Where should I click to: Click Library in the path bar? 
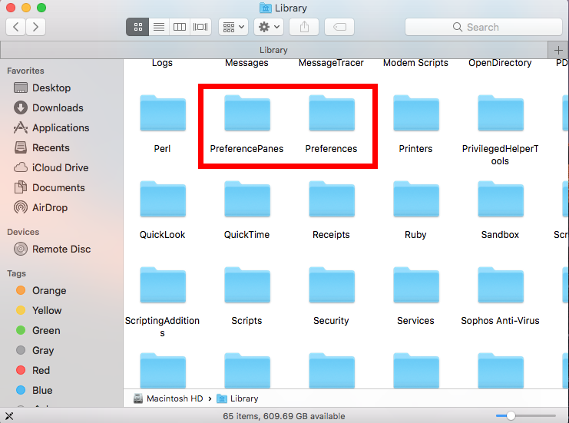pos(237,398)
